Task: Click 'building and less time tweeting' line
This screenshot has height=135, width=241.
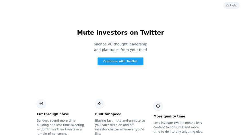Action: pos(60,125)
